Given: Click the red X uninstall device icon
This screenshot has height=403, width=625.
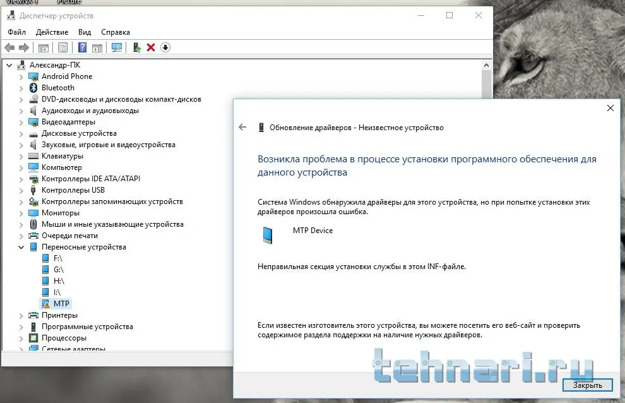Looking at the screenshot, I should tap(151, 47).
